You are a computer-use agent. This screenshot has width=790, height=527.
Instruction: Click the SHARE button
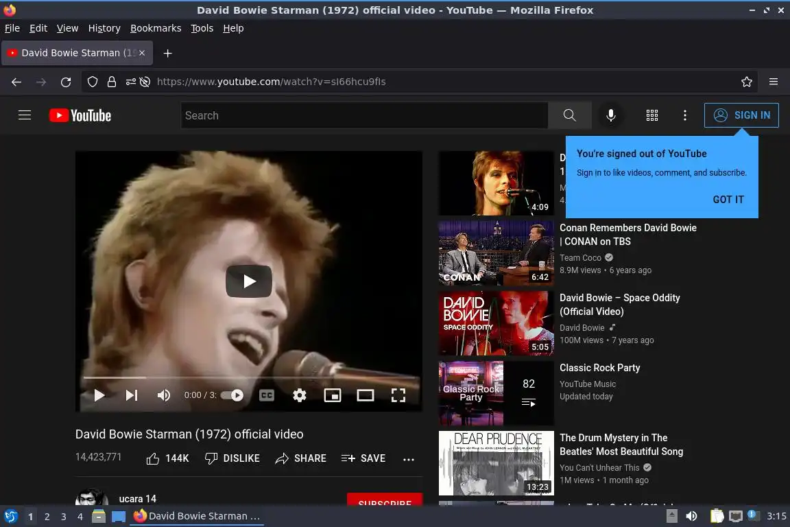pos(301,458)
